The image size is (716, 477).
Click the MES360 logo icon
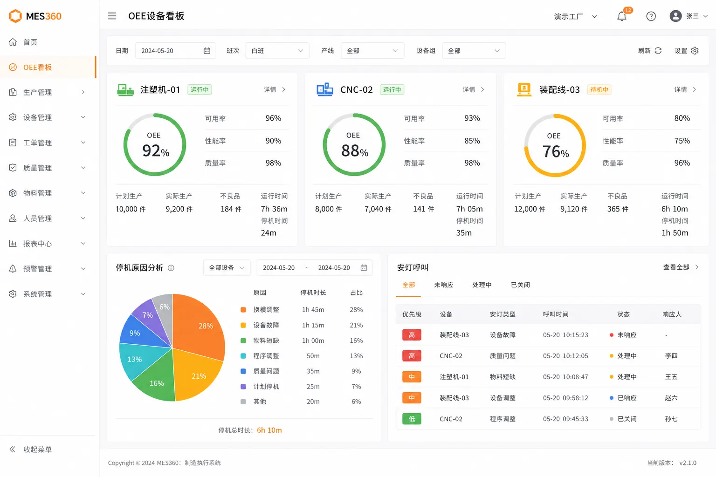[x=15, y=16]
